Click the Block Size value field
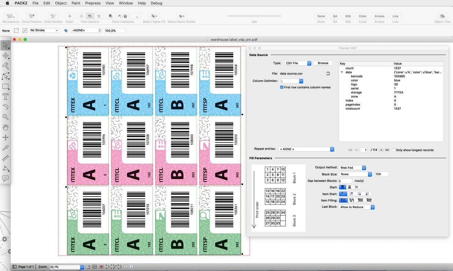This screenshot has width=453, height=271. (x=382, y=174)
